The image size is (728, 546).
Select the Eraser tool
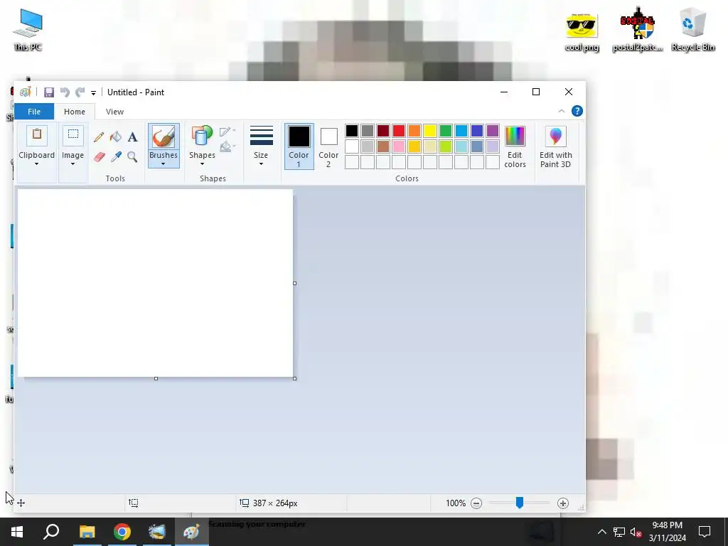[99, 157]
